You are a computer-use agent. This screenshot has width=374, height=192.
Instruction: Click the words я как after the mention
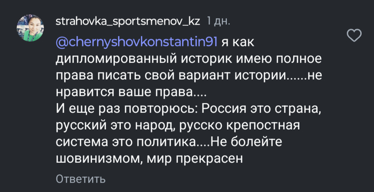[238, 43]
